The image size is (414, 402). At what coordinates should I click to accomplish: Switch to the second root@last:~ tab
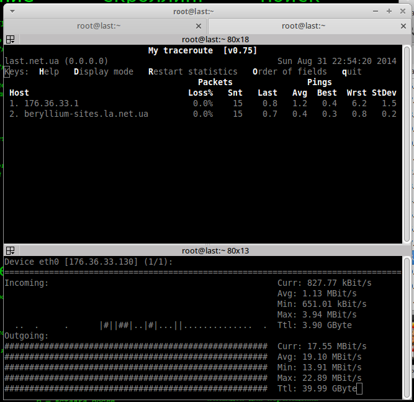pyautogui.click(x=303, y=26)
